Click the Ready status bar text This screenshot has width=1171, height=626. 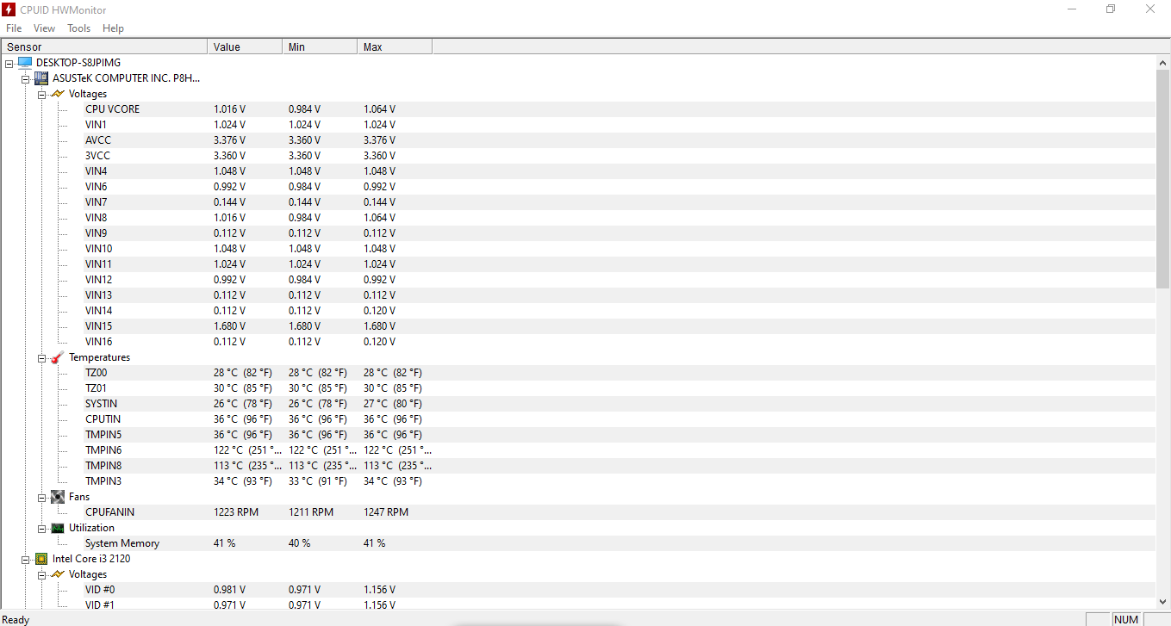(16, 619)
